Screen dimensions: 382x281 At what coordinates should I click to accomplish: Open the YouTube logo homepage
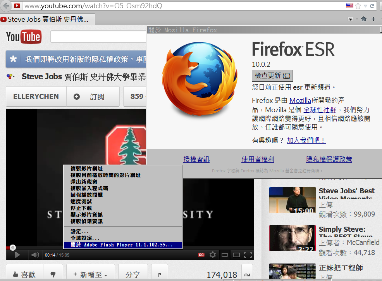24,37
